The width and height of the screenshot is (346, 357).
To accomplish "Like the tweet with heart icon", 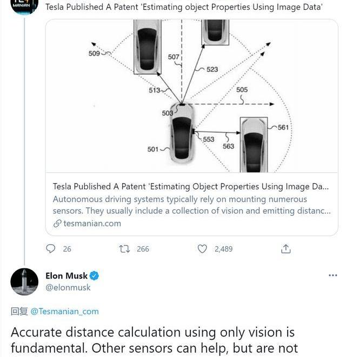I will pos(202,249).
